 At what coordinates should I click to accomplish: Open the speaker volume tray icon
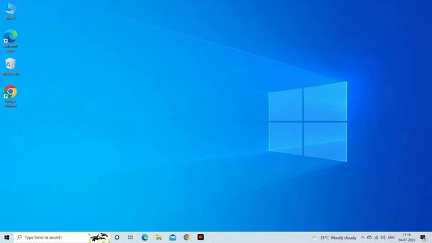383,237
